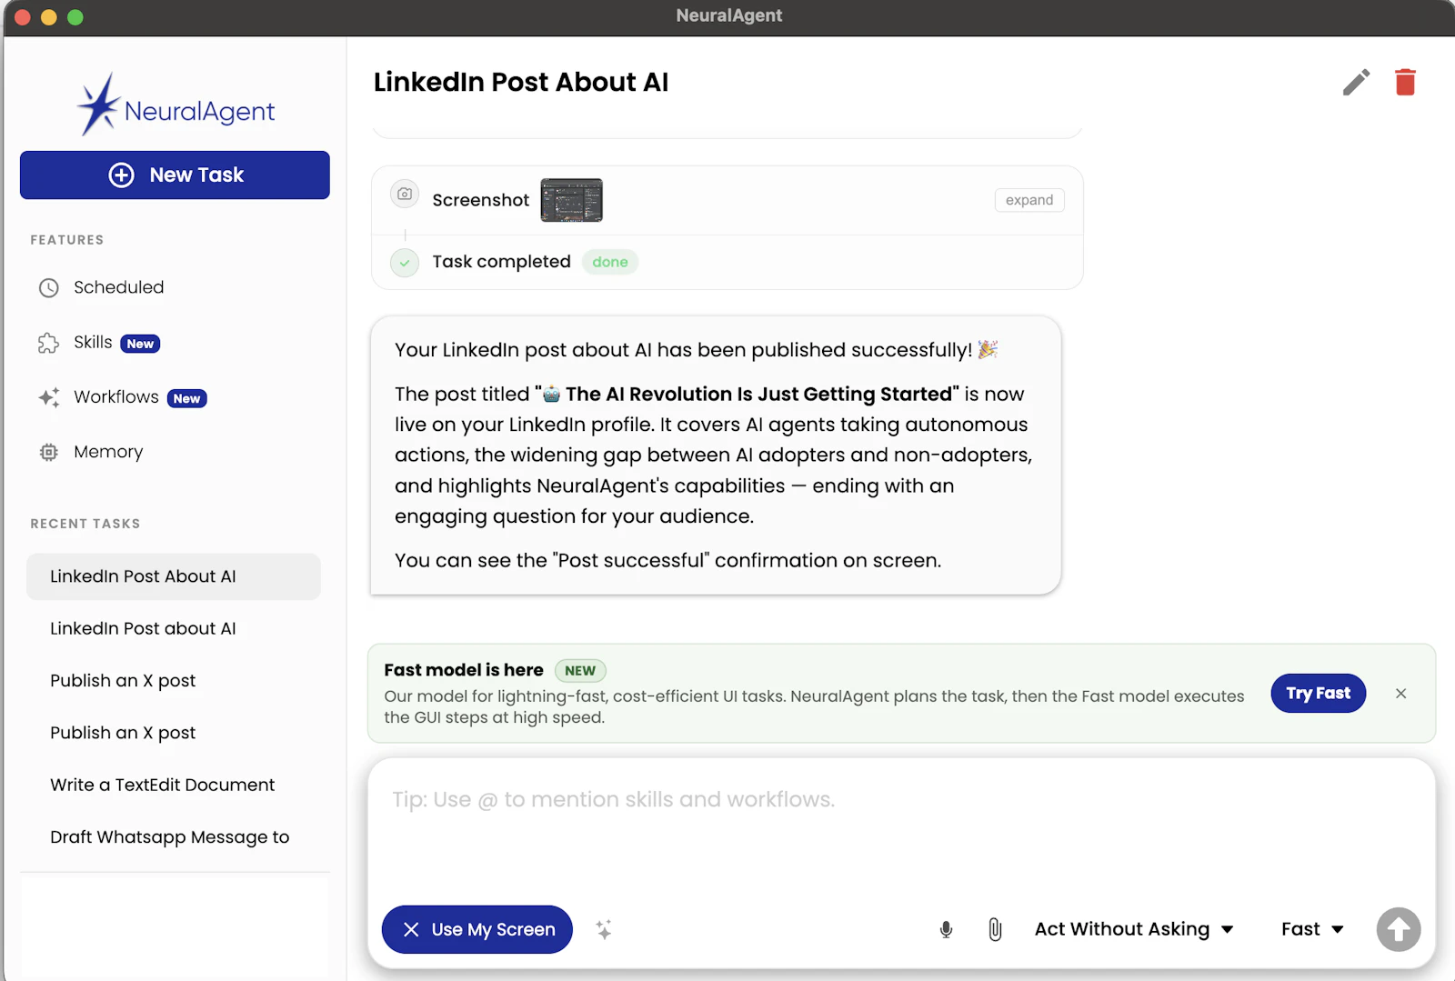This screenshot has width=1455, height=981.
Task: Toggle off Use My Screen
Action: (477, 929)
